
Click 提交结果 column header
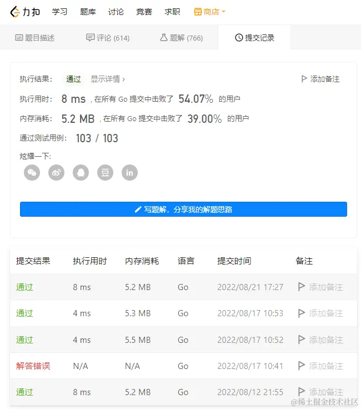coord(33,261)
